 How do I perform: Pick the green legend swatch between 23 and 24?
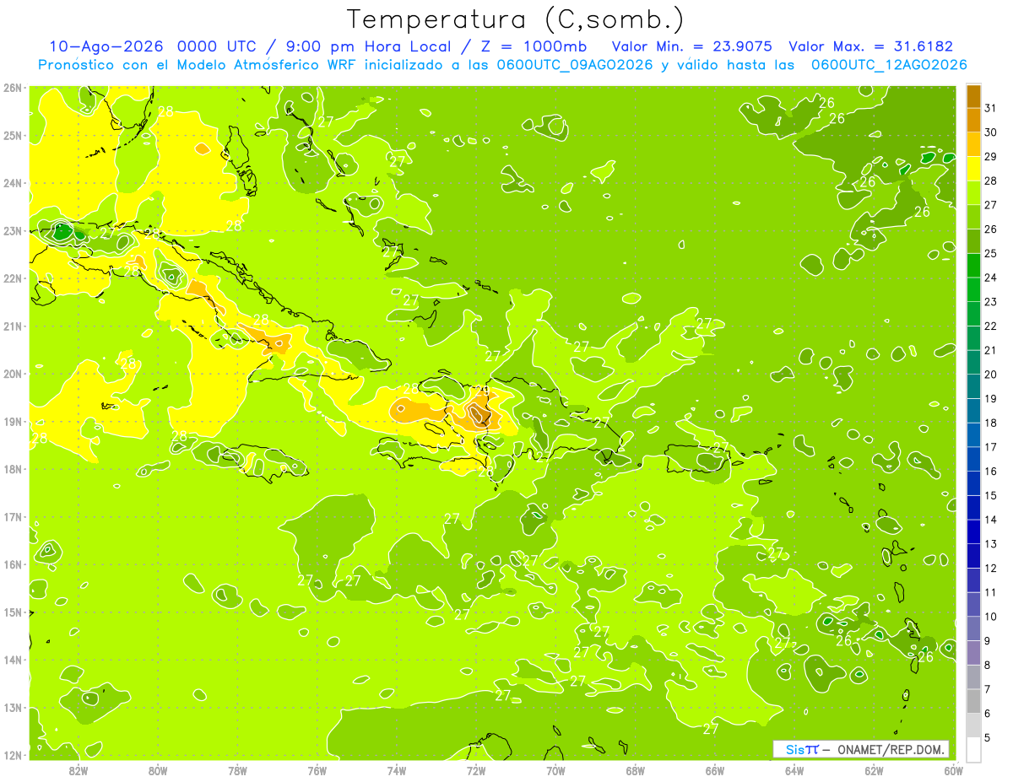(973, 289)
